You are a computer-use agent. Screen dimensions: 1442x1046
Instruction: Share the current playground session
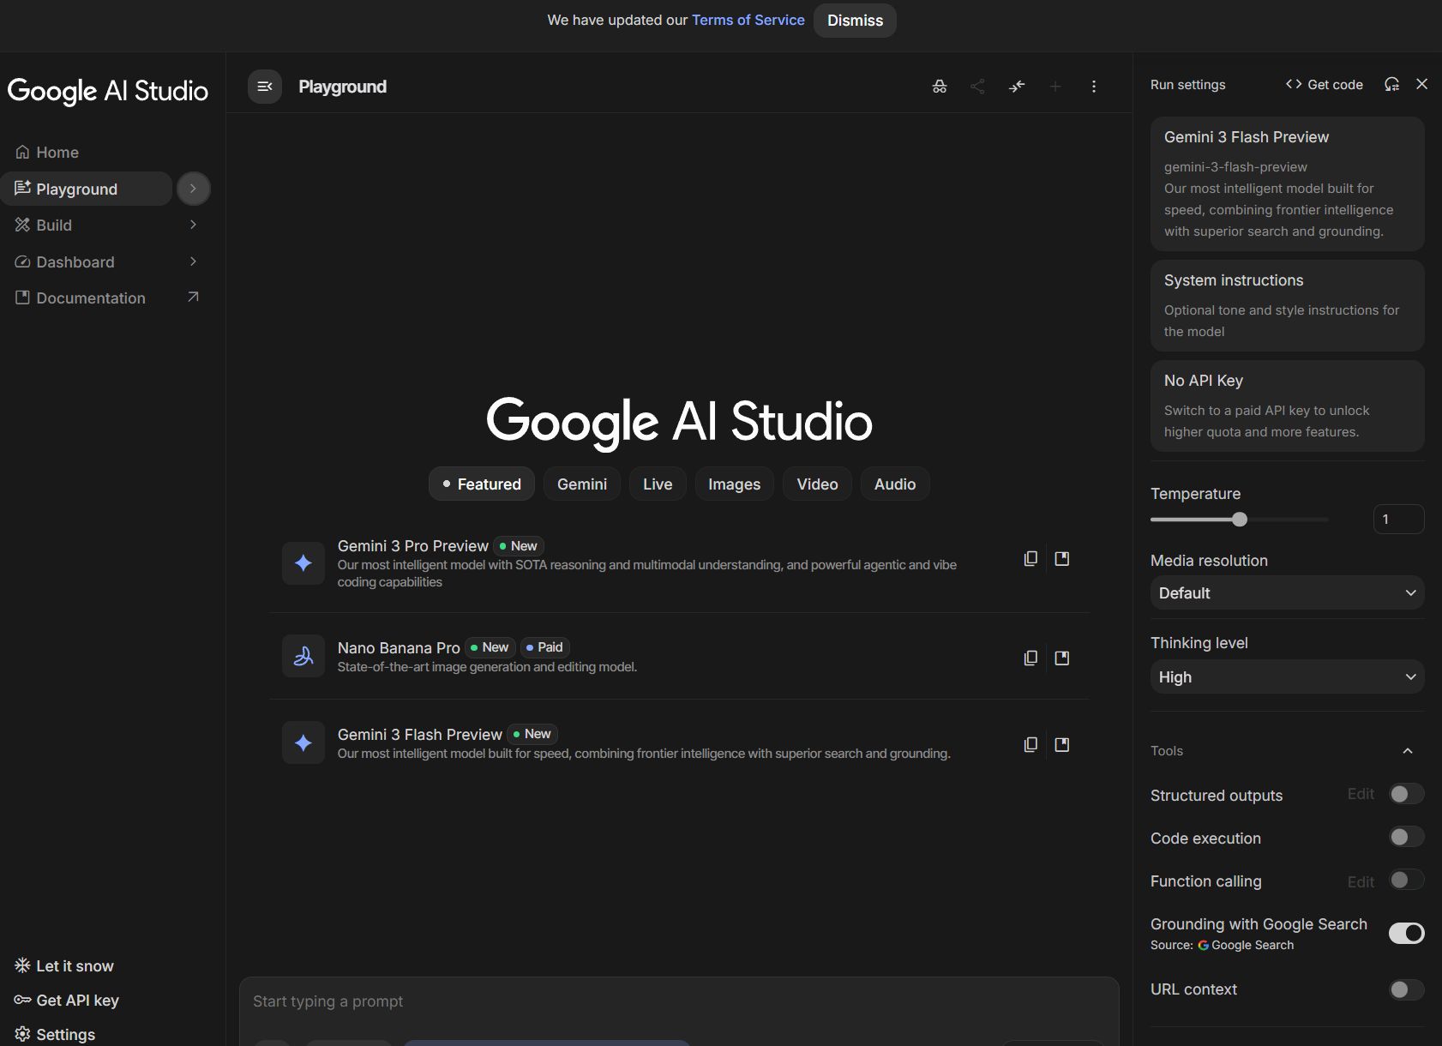tap(977, 86)
